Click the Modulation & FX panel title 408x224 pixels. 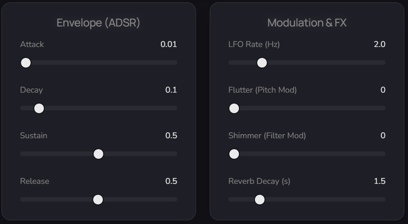307,23
